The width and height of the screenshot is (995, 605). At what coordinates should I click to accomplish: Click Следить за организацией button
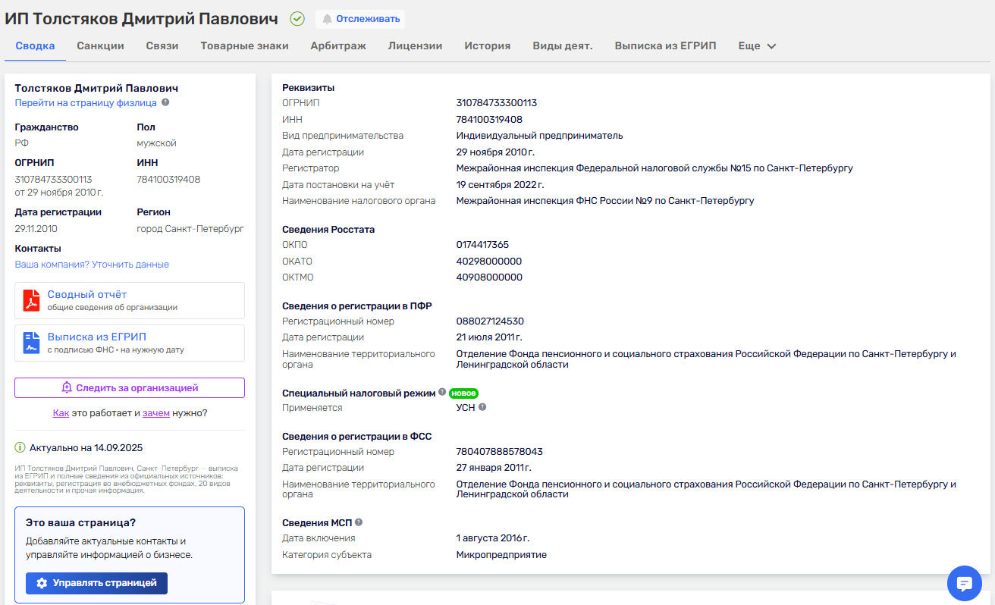tap(130, 387)
